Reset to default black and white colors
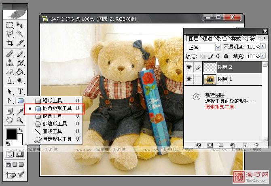 [7, 143]
